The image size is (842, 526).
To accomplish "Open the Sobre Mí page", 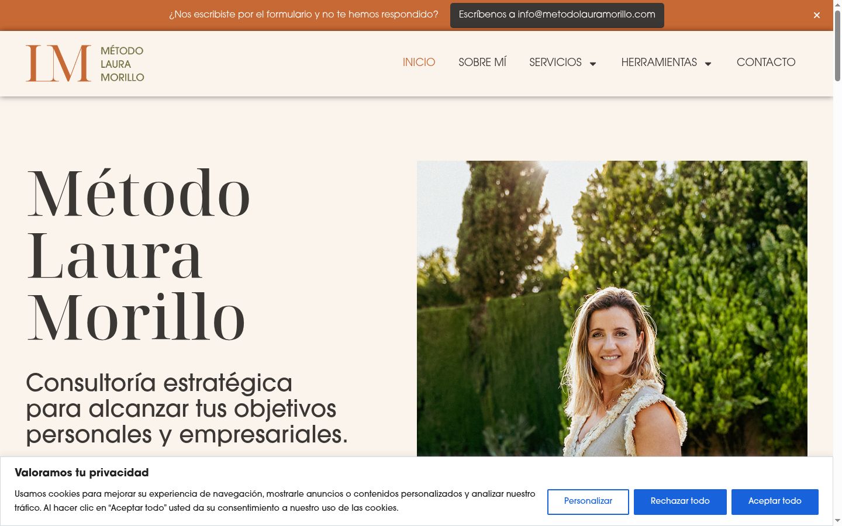I will (x=482, y=63).
